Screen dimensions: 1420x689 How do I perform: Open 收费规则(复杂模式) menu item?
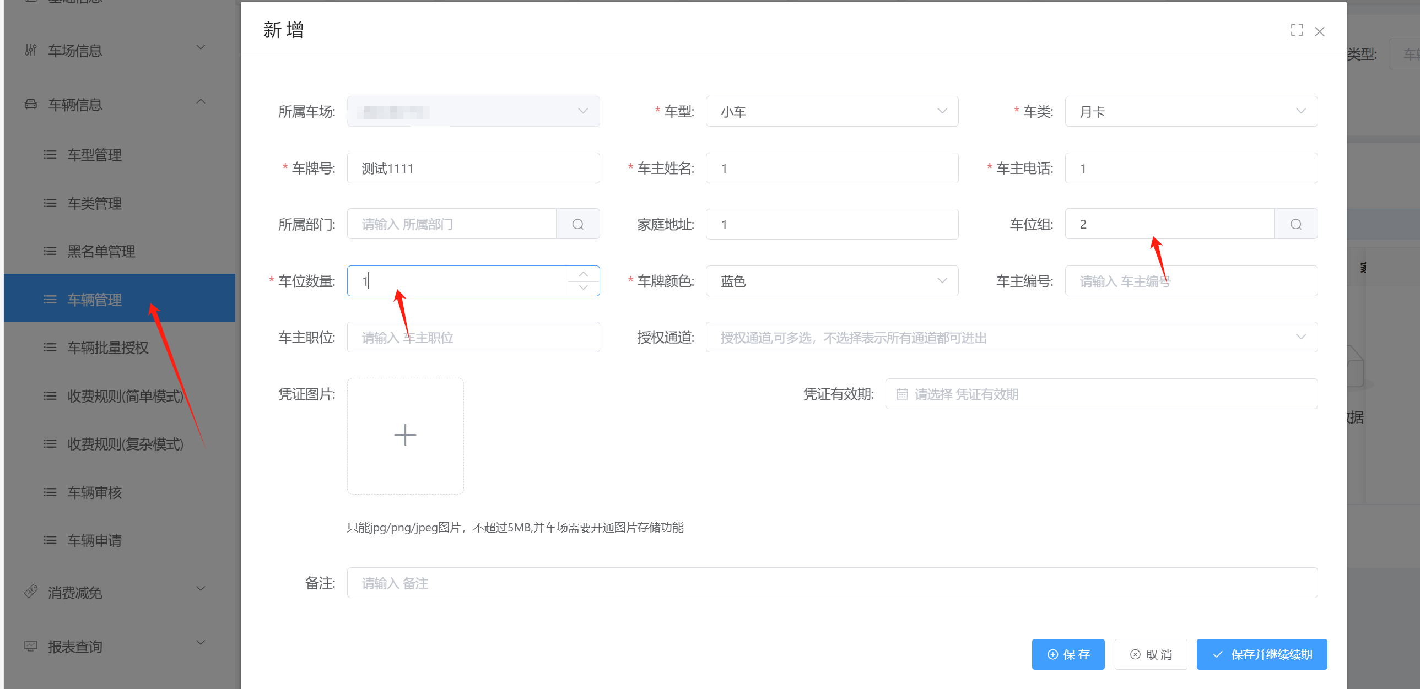tap(119, 444)
